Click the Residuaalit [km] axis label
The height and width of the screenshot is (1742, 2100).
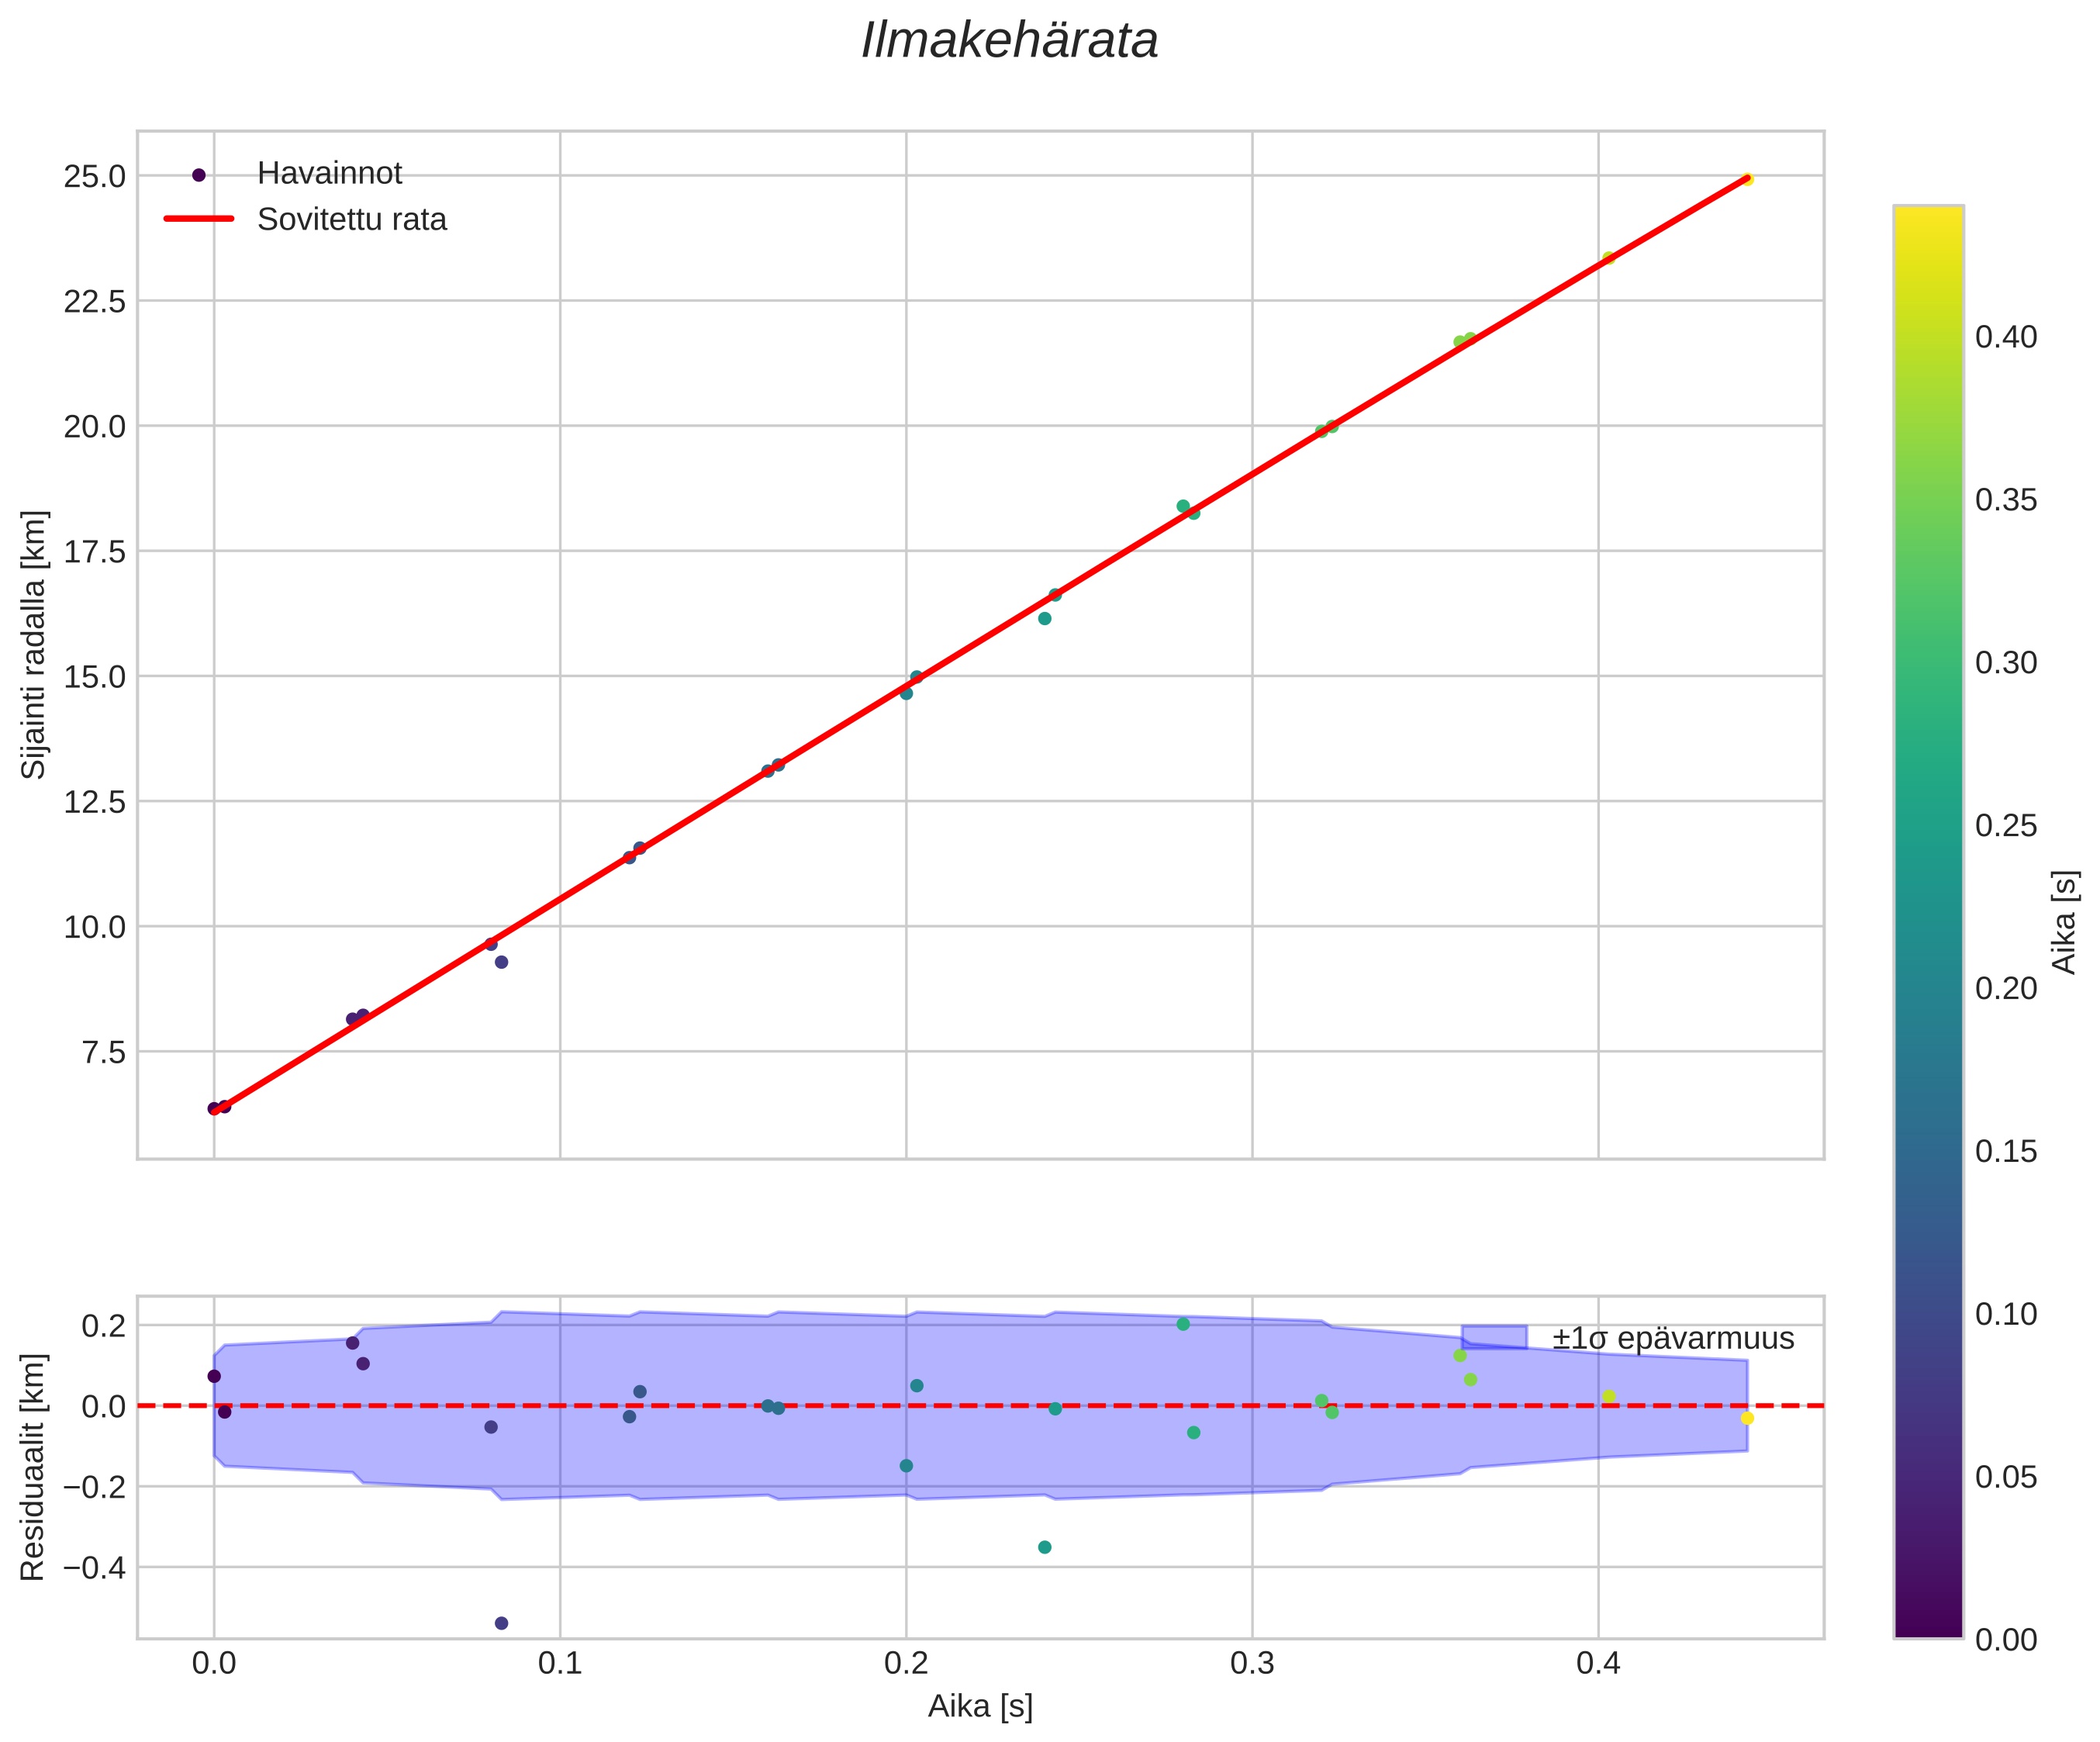(34, 1467)
